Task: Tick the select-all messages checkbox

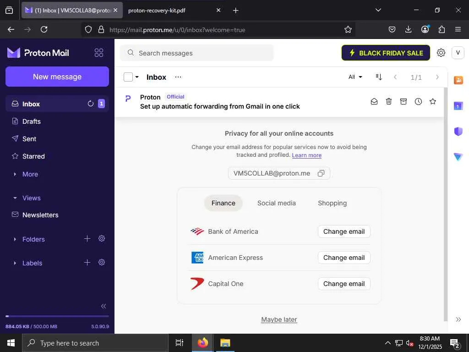Action: [x=128, y=77]
